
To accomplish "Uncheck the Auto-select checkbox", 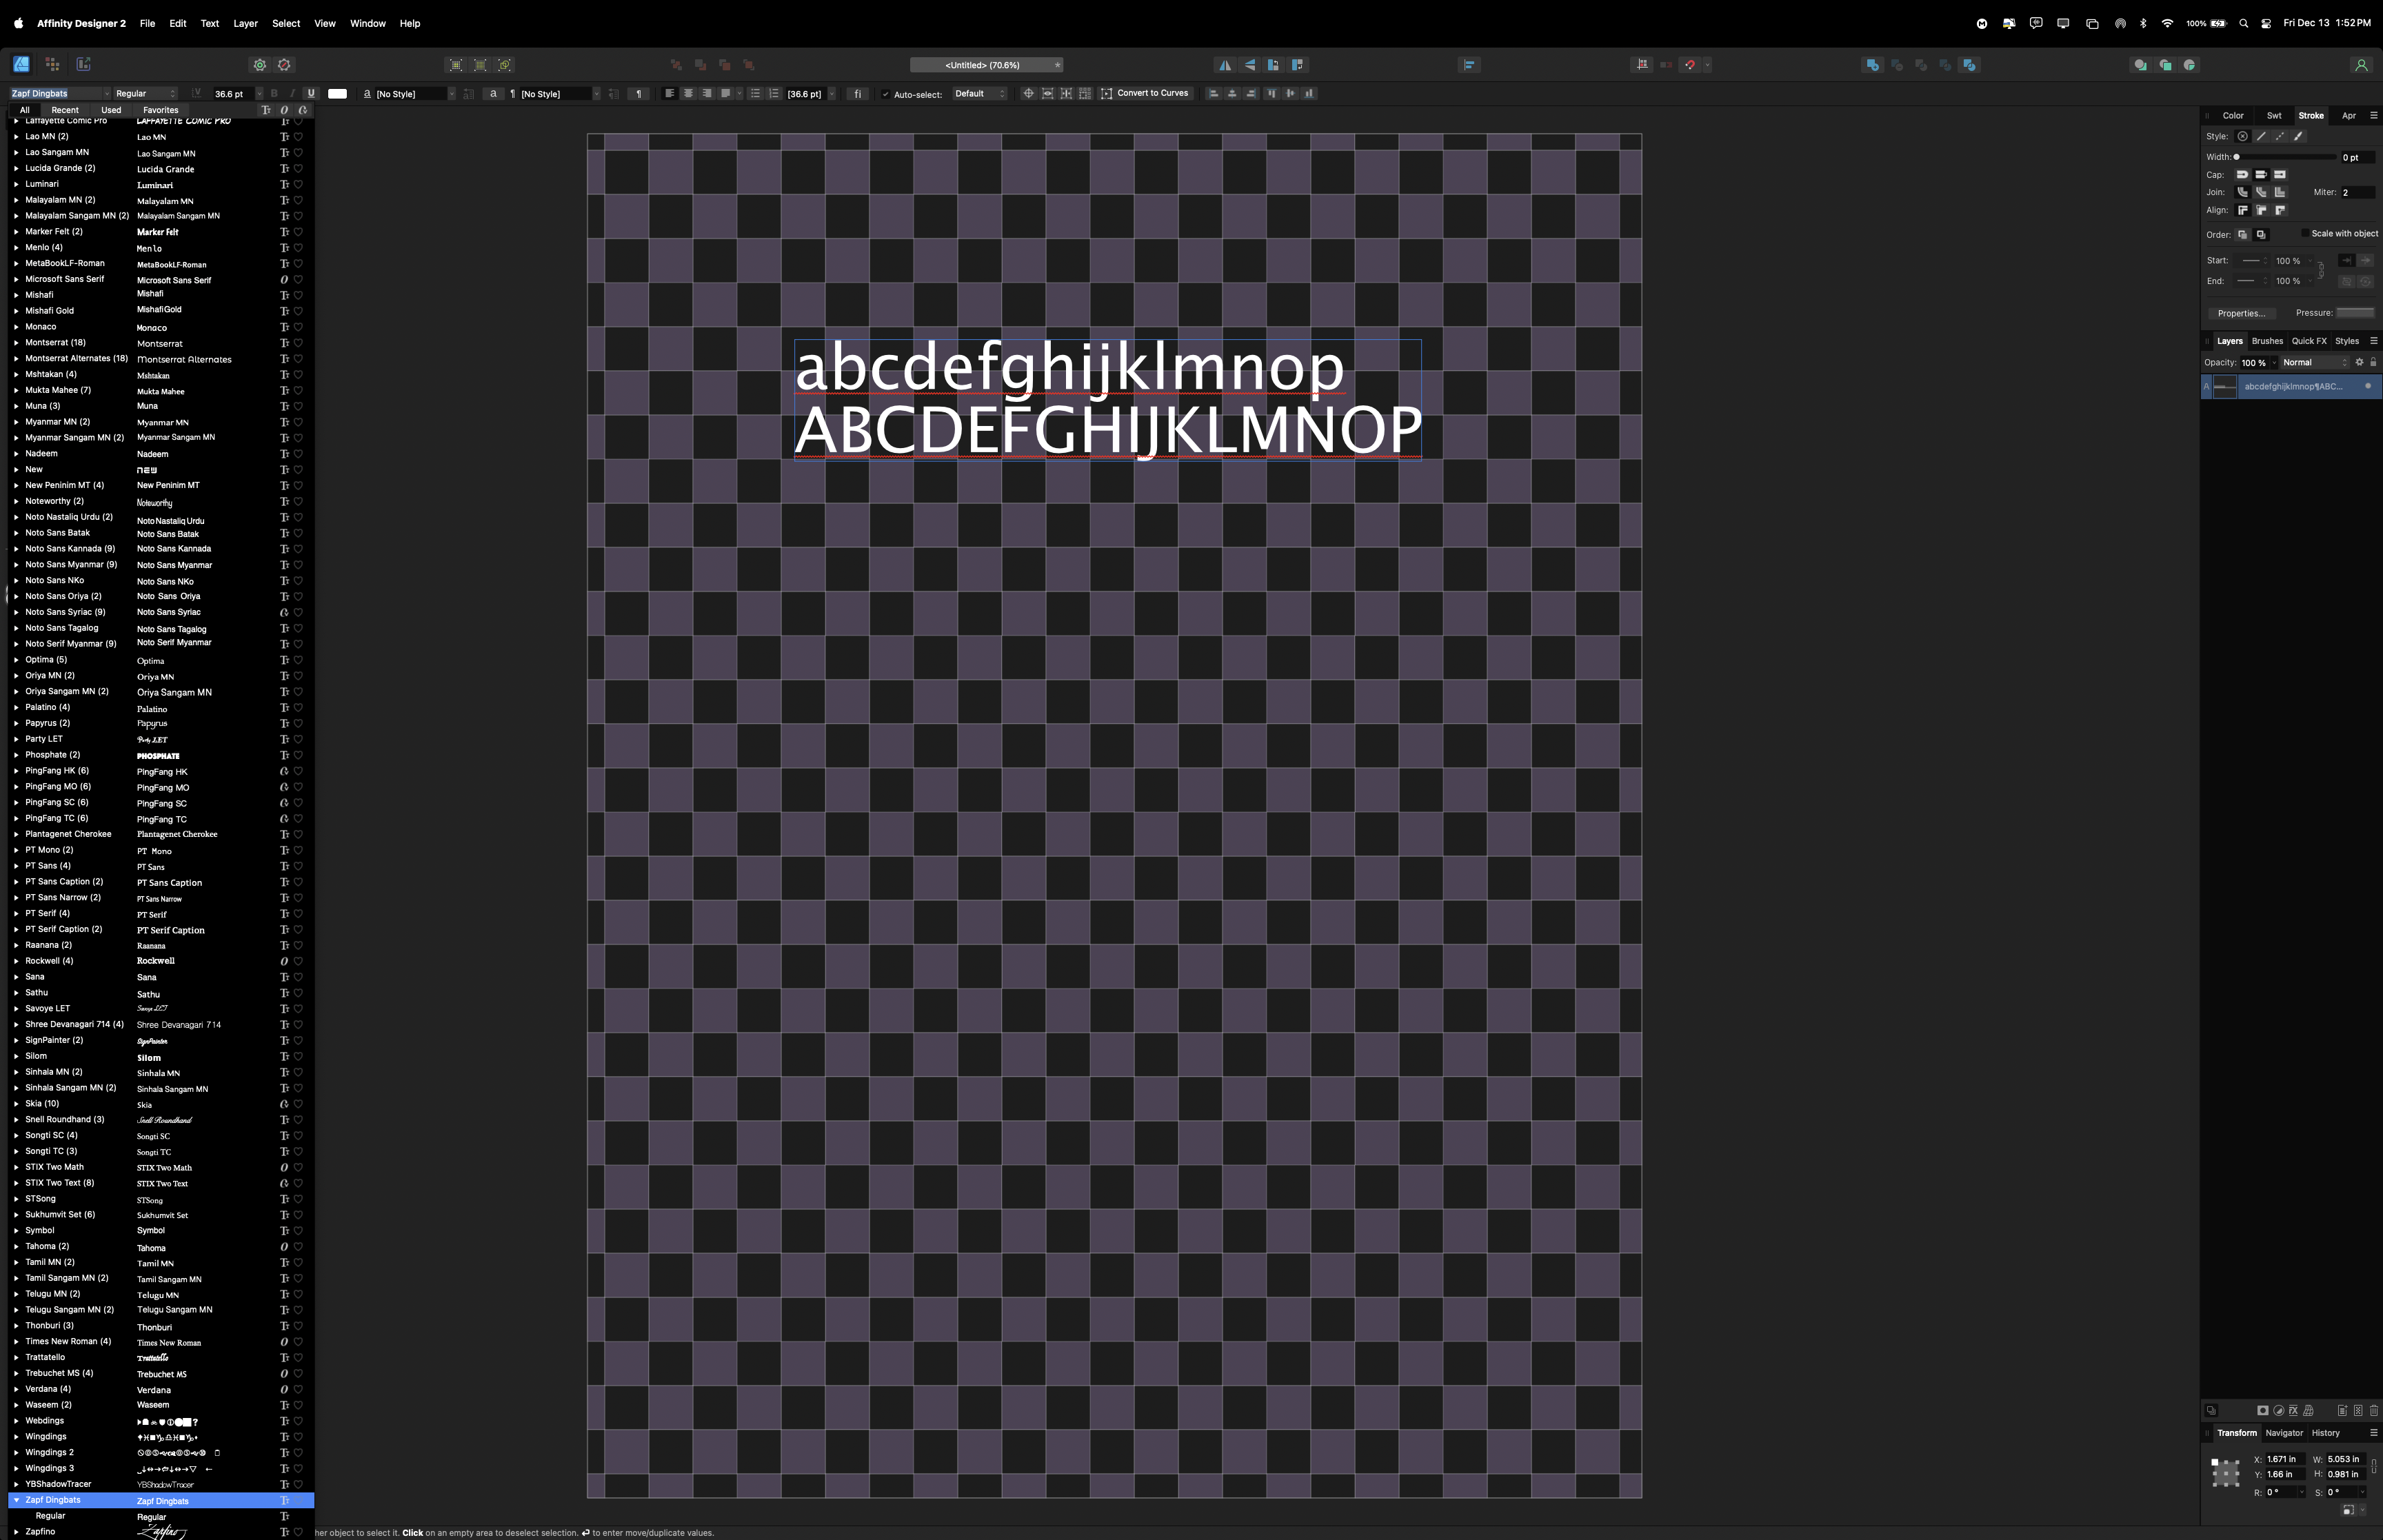I will point(885,94).
